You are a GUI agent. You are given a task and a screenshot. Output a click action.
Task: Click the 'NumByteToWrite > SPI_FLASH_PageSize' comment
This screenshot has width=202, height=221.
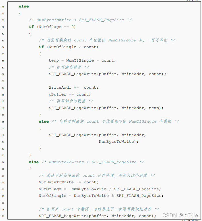93,162
